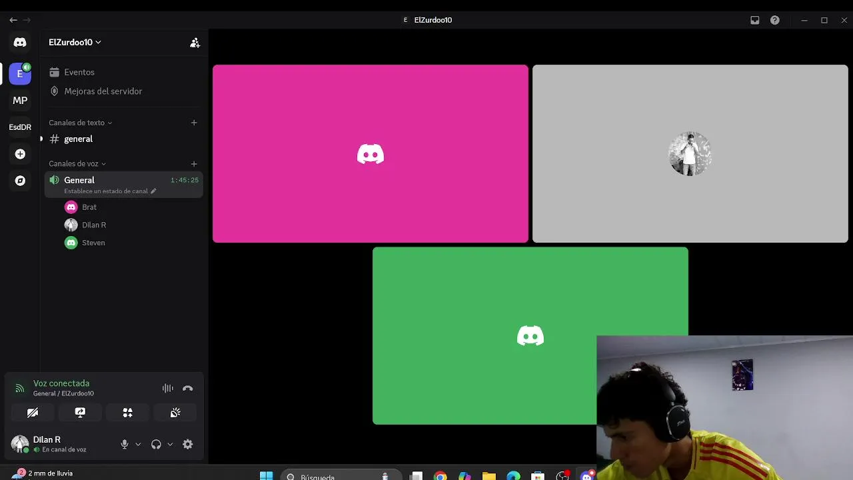Open Eventos in the server sidebar
Viewport: 853px width, 480px height.
point(124,72)
